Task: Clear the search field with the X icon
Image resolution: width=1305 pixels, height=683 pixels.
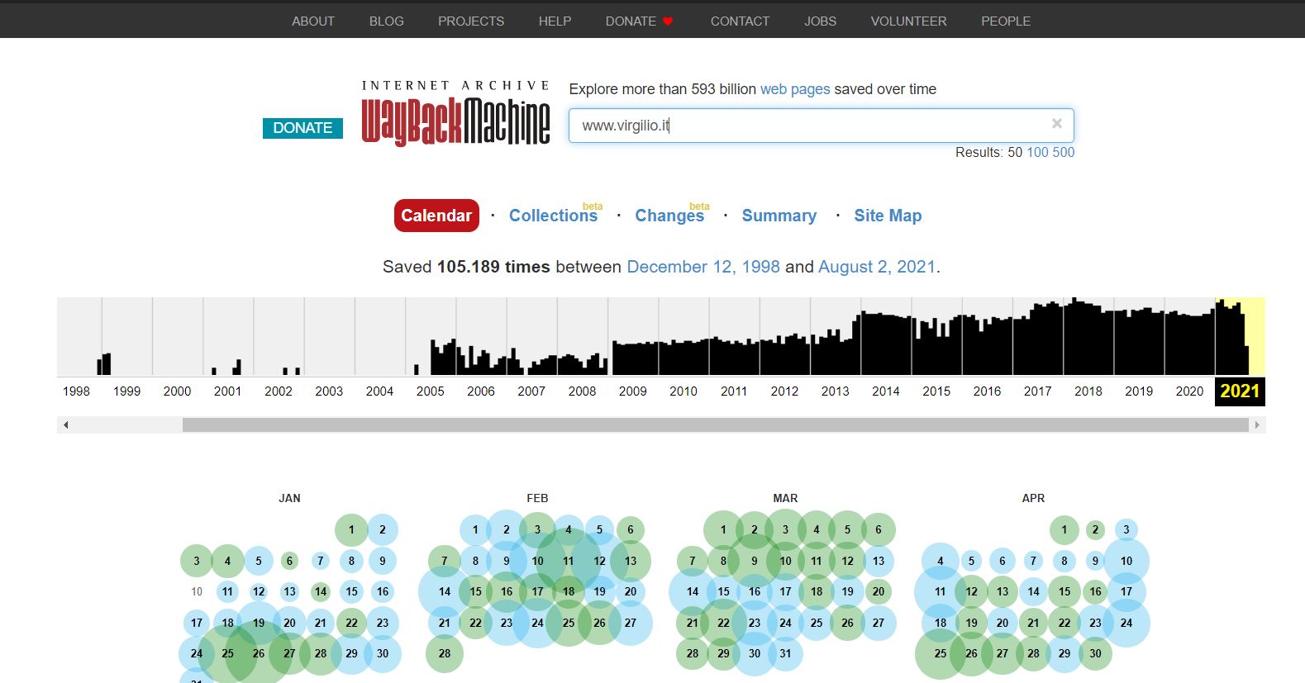Action: (1056, 124)
